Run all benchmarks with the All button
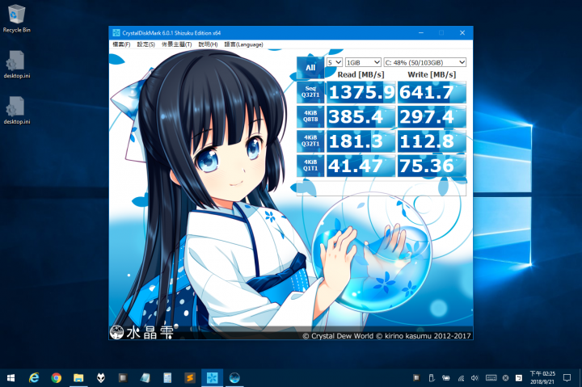This screenshot has height=387, width=582. pyautogui.click(x=310, y=68)
